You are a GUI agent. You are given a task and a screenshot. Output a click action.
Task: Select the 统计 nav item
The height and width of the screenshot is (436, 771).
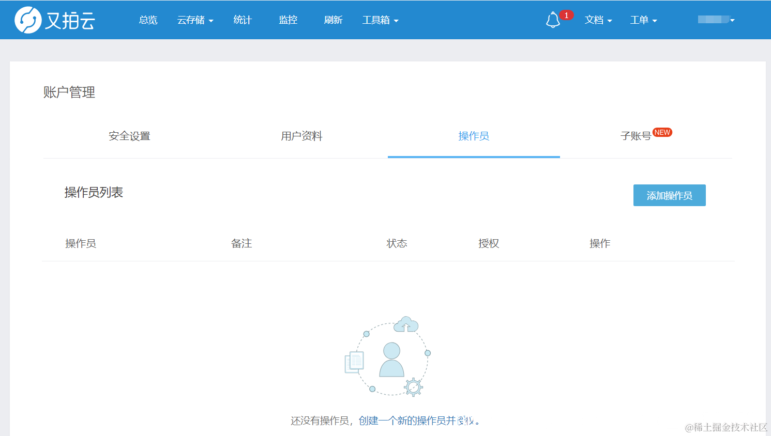pyautogui.click(x=242, y=20)
